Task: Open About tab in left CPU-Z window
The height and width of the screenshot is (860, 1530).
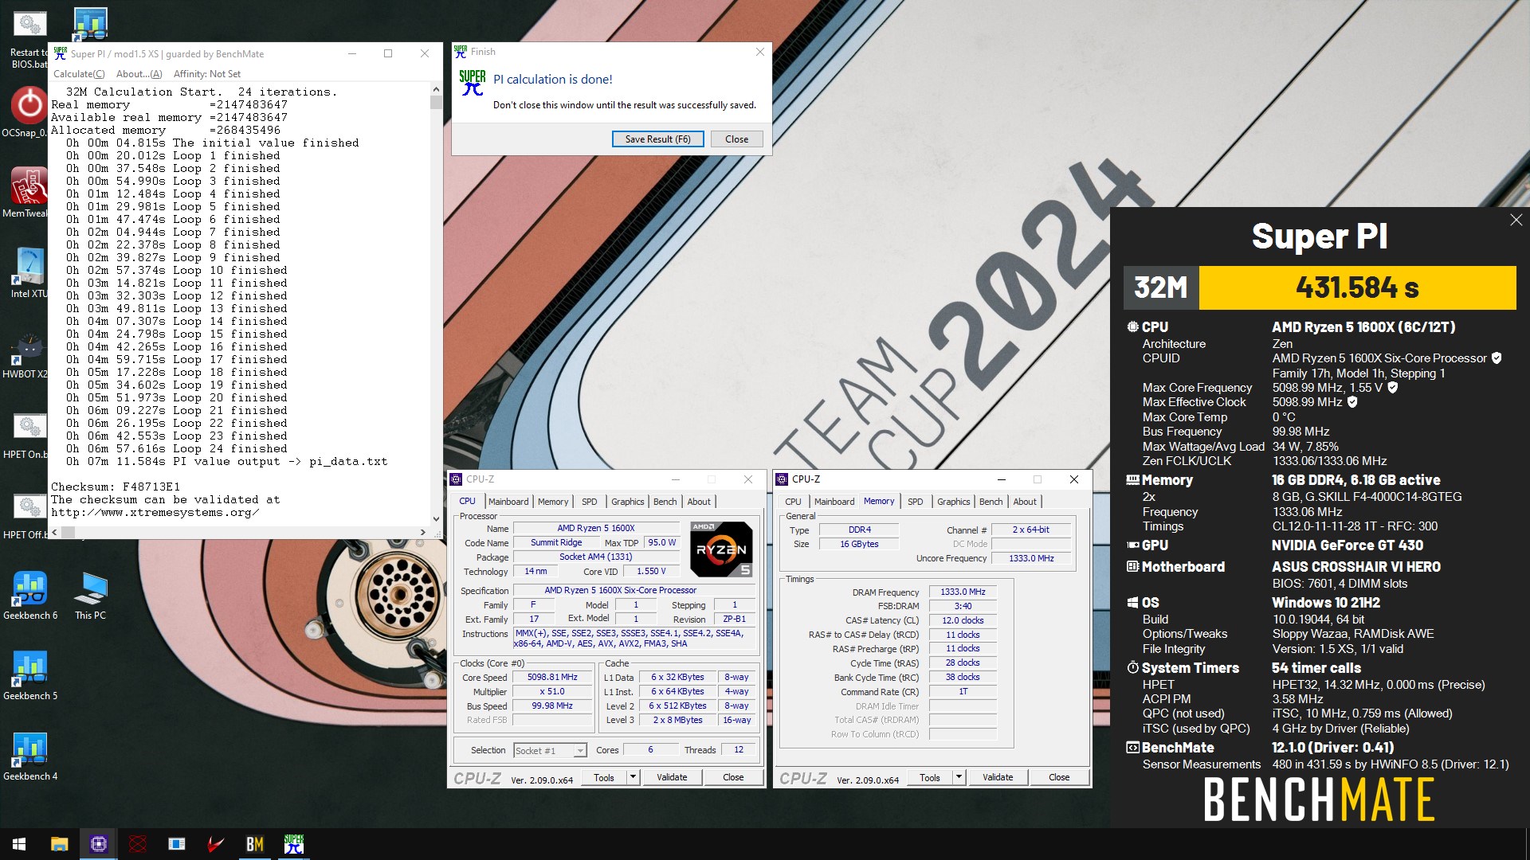Action: [699, 502]
